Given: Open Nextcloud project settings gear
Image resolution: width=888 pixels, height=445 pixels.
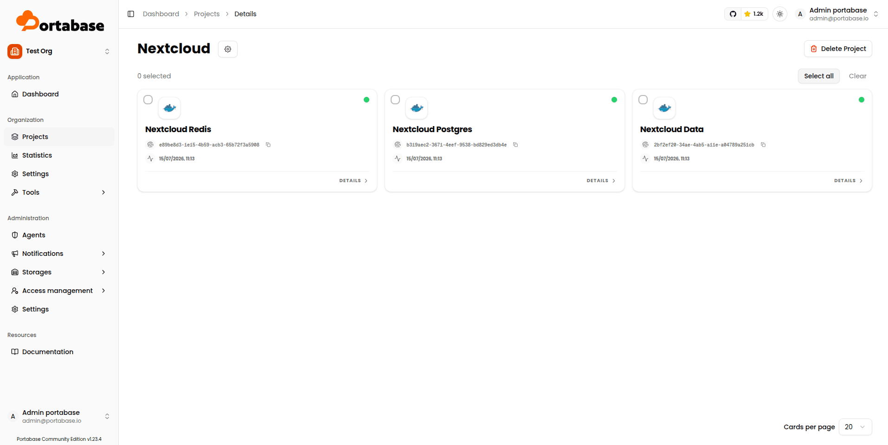Looking at the screenshot, I should (x=228, y=49).
